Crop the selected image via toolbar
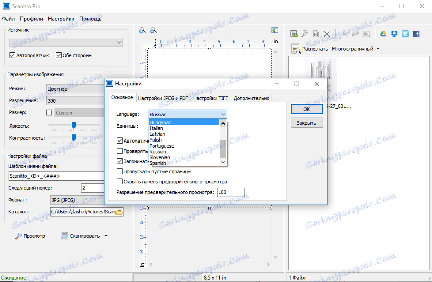The height and width of the screenshot is (282, 432). pos(367,34)
